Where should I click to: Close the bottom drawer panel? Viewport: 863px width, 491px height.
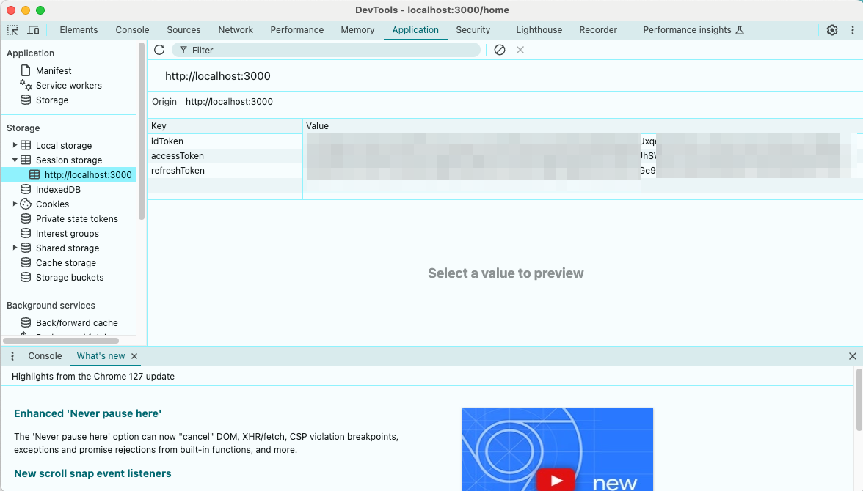(x=853, y=356)
